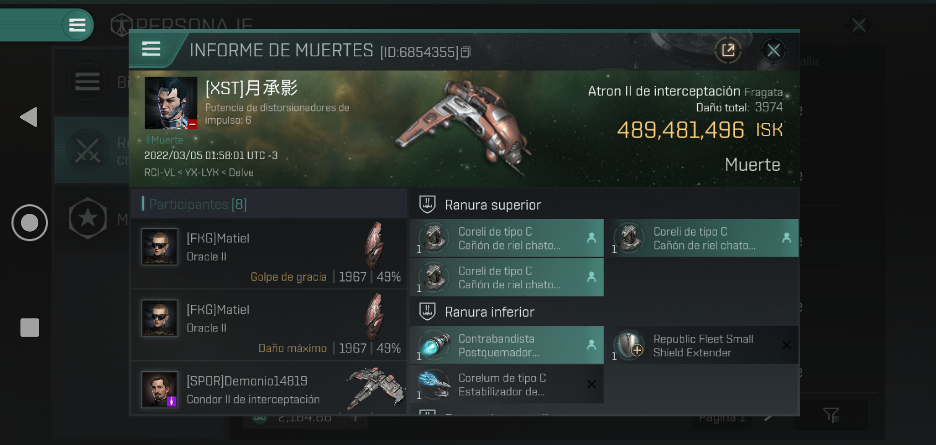View victim portrait of 月承影

coord(171,103)
